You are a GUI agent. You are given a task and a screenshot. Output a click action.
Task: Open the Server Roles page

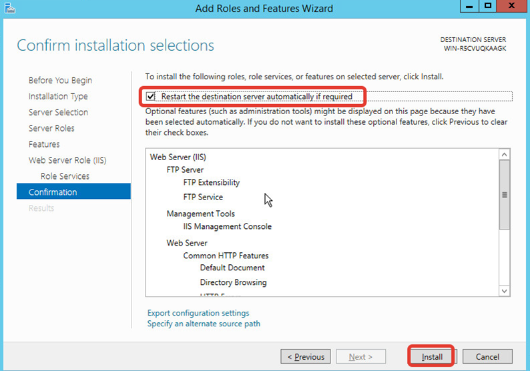(x=51, y=128)
